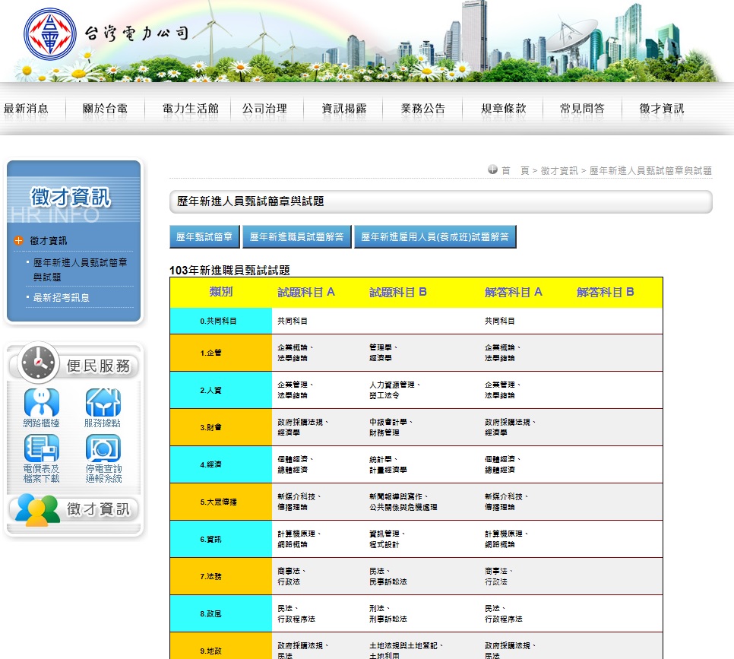Screen dimensions: 734x659
Task: Expand the orange 徵才資訊 sidebar section
Action: click(x=18, y=241)
